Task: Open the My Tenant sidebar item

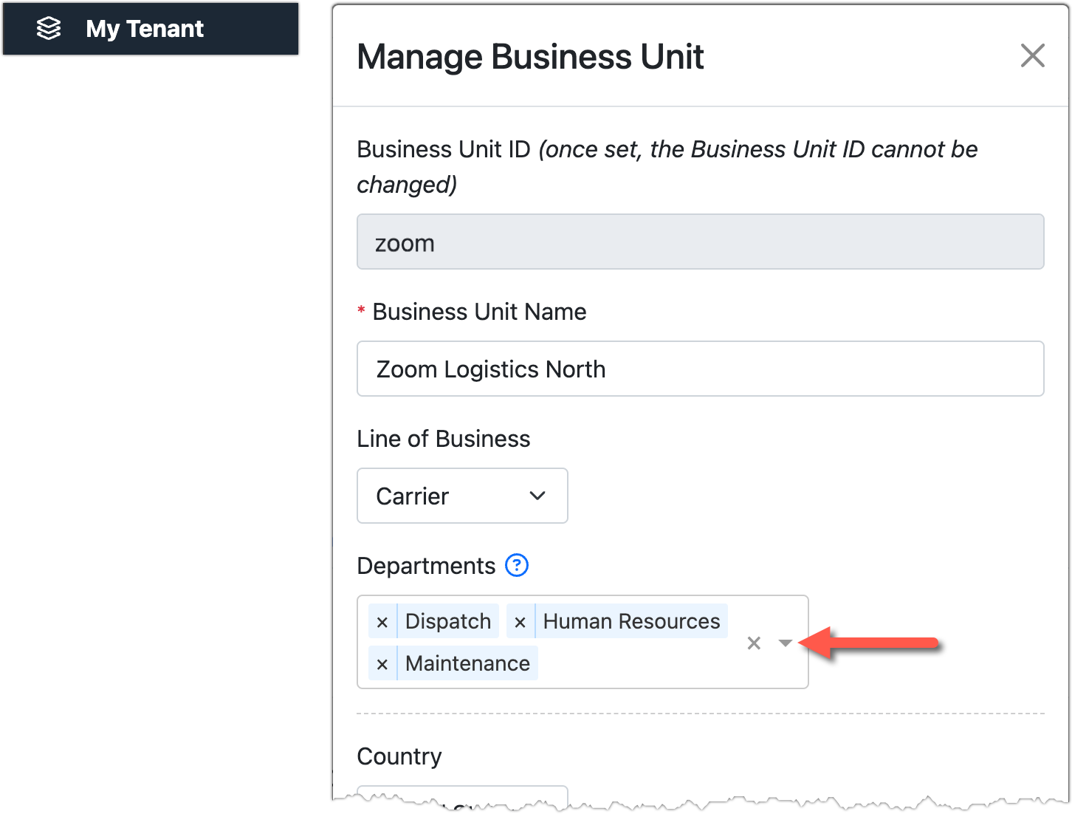Action: [x=145, y=29]
